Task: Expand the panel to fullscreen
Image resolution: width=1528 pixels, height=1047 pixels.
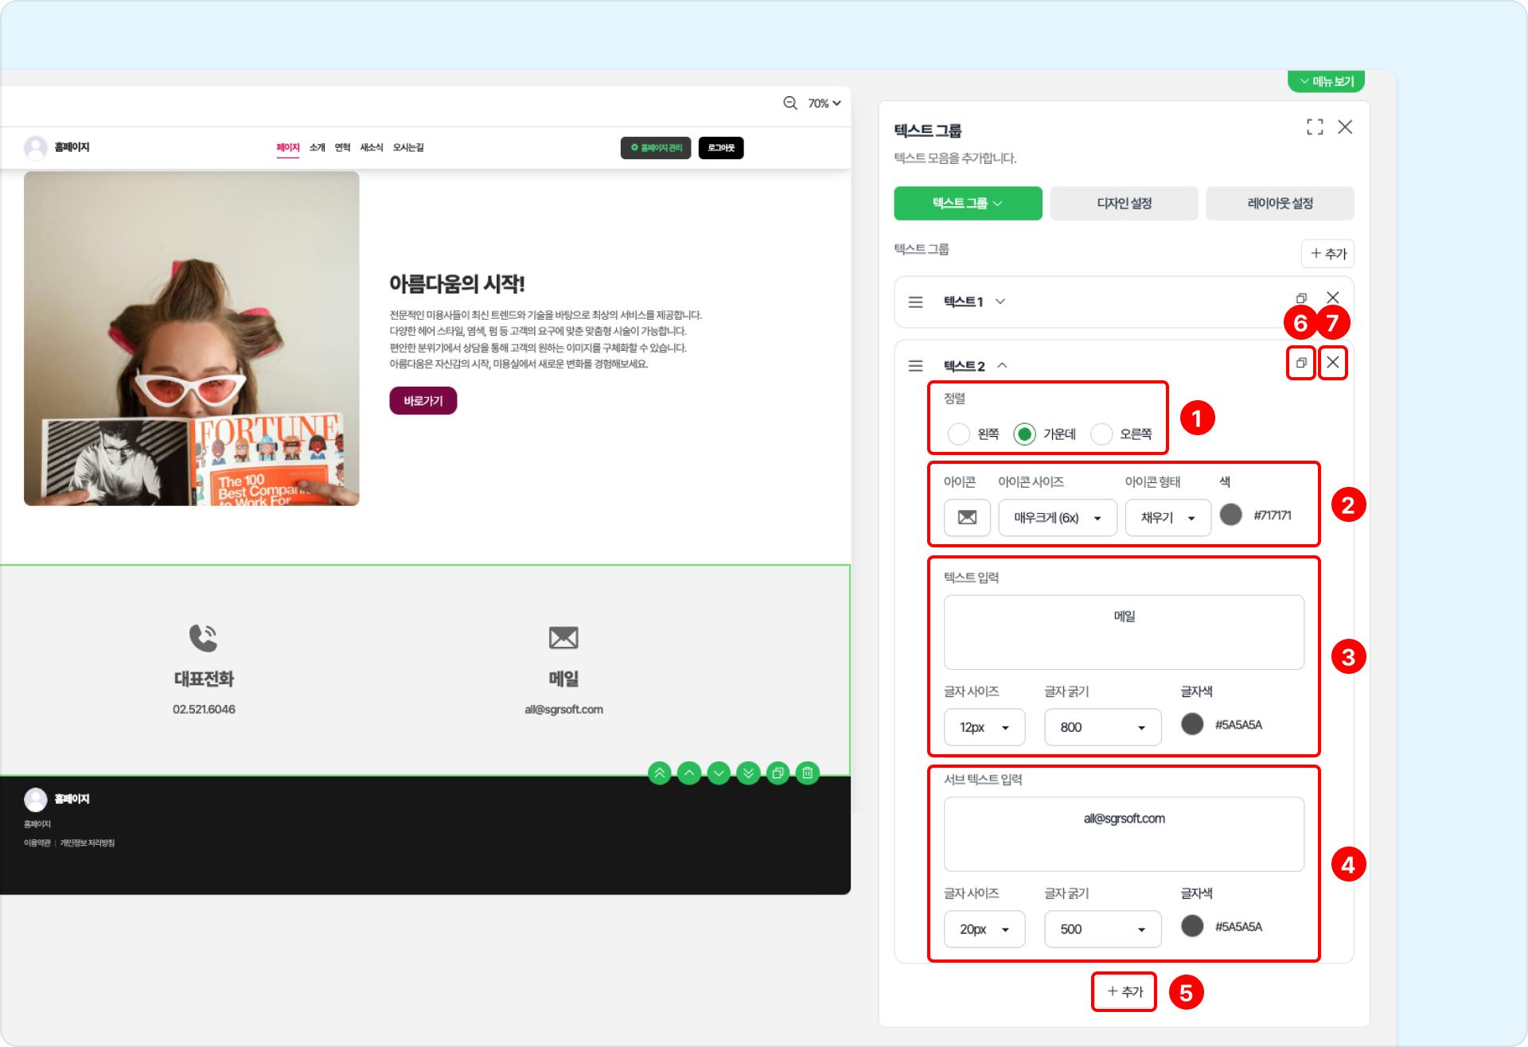Action: (x=1314, y=127)
